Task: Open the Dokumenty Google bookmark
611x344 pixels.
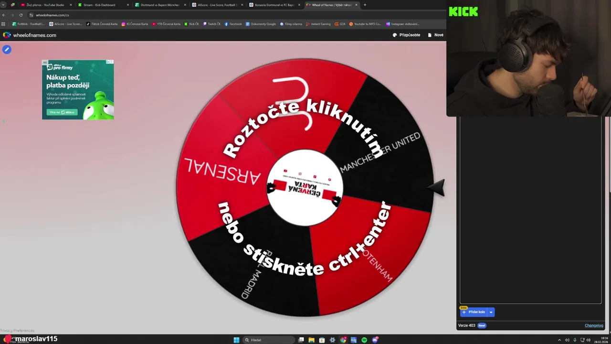Action: pos(261,24)
